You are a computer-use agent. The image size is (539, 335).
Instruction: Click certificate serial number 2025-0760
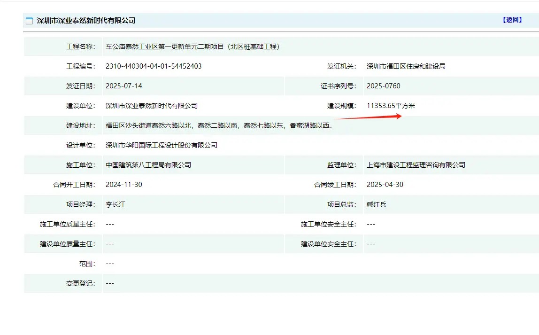[x=384, y=86]
